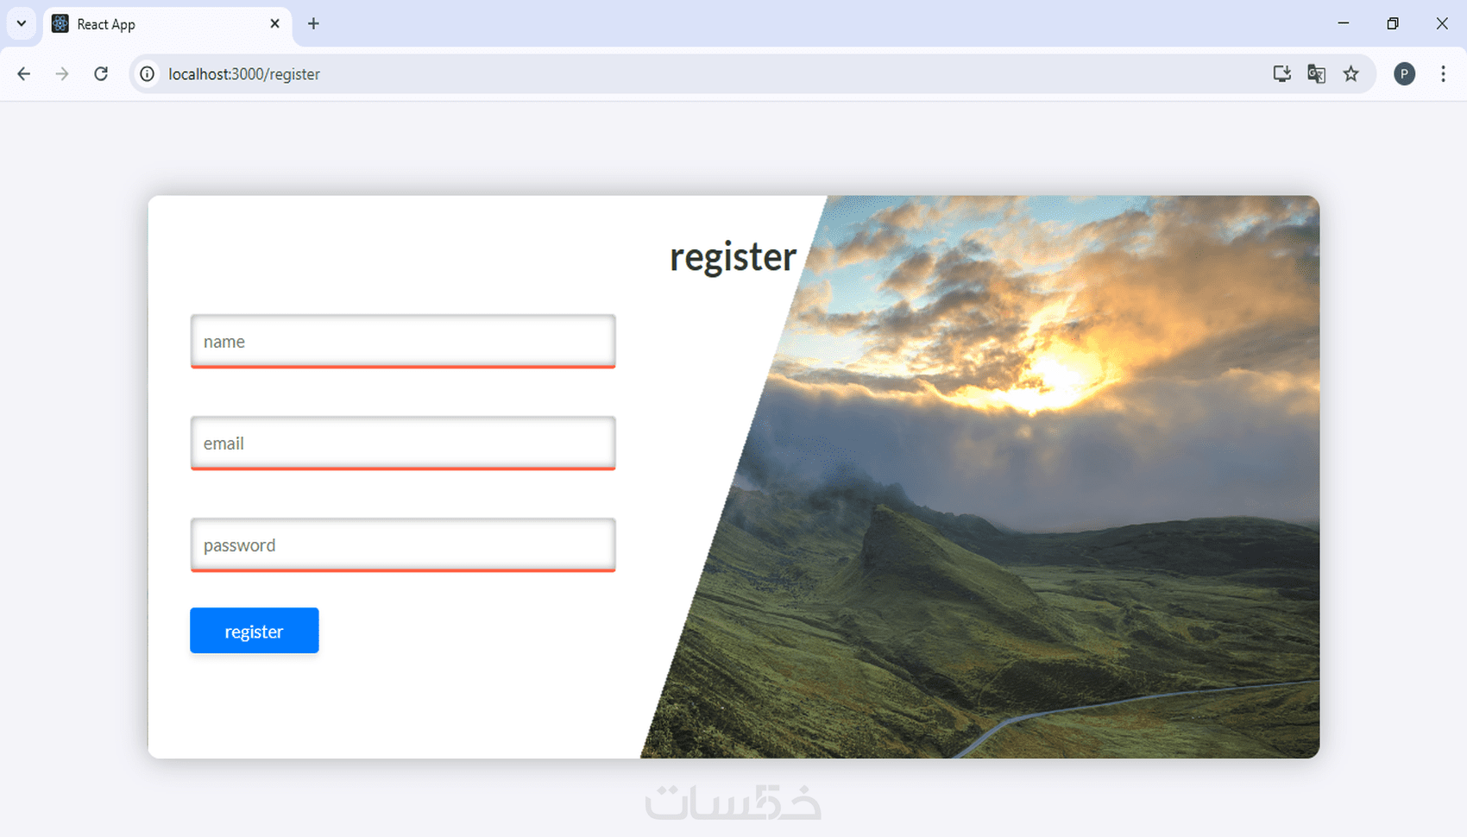The width and height of the screenshot is (1467, 837).
Task: Click the browser back arrow
Action: click(x=24, y=74)
